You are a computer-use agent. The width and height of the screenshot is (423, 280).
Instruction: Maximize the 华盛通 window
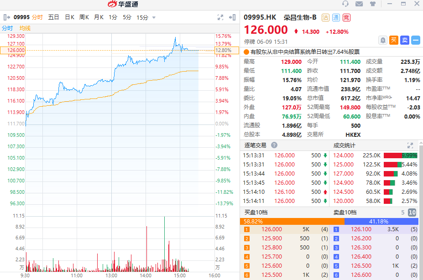point(403,4)
